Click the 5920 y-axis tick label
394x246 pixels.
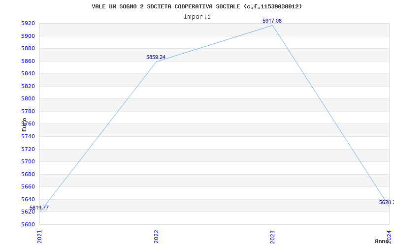pyautogui.click(x=28, y=23)
